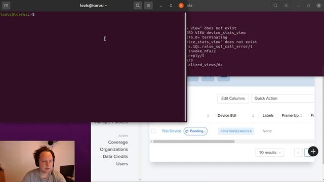Go to Organizations in sidebar
The image size is (324, 182).
pyautogui.click(x=114, y=149)
